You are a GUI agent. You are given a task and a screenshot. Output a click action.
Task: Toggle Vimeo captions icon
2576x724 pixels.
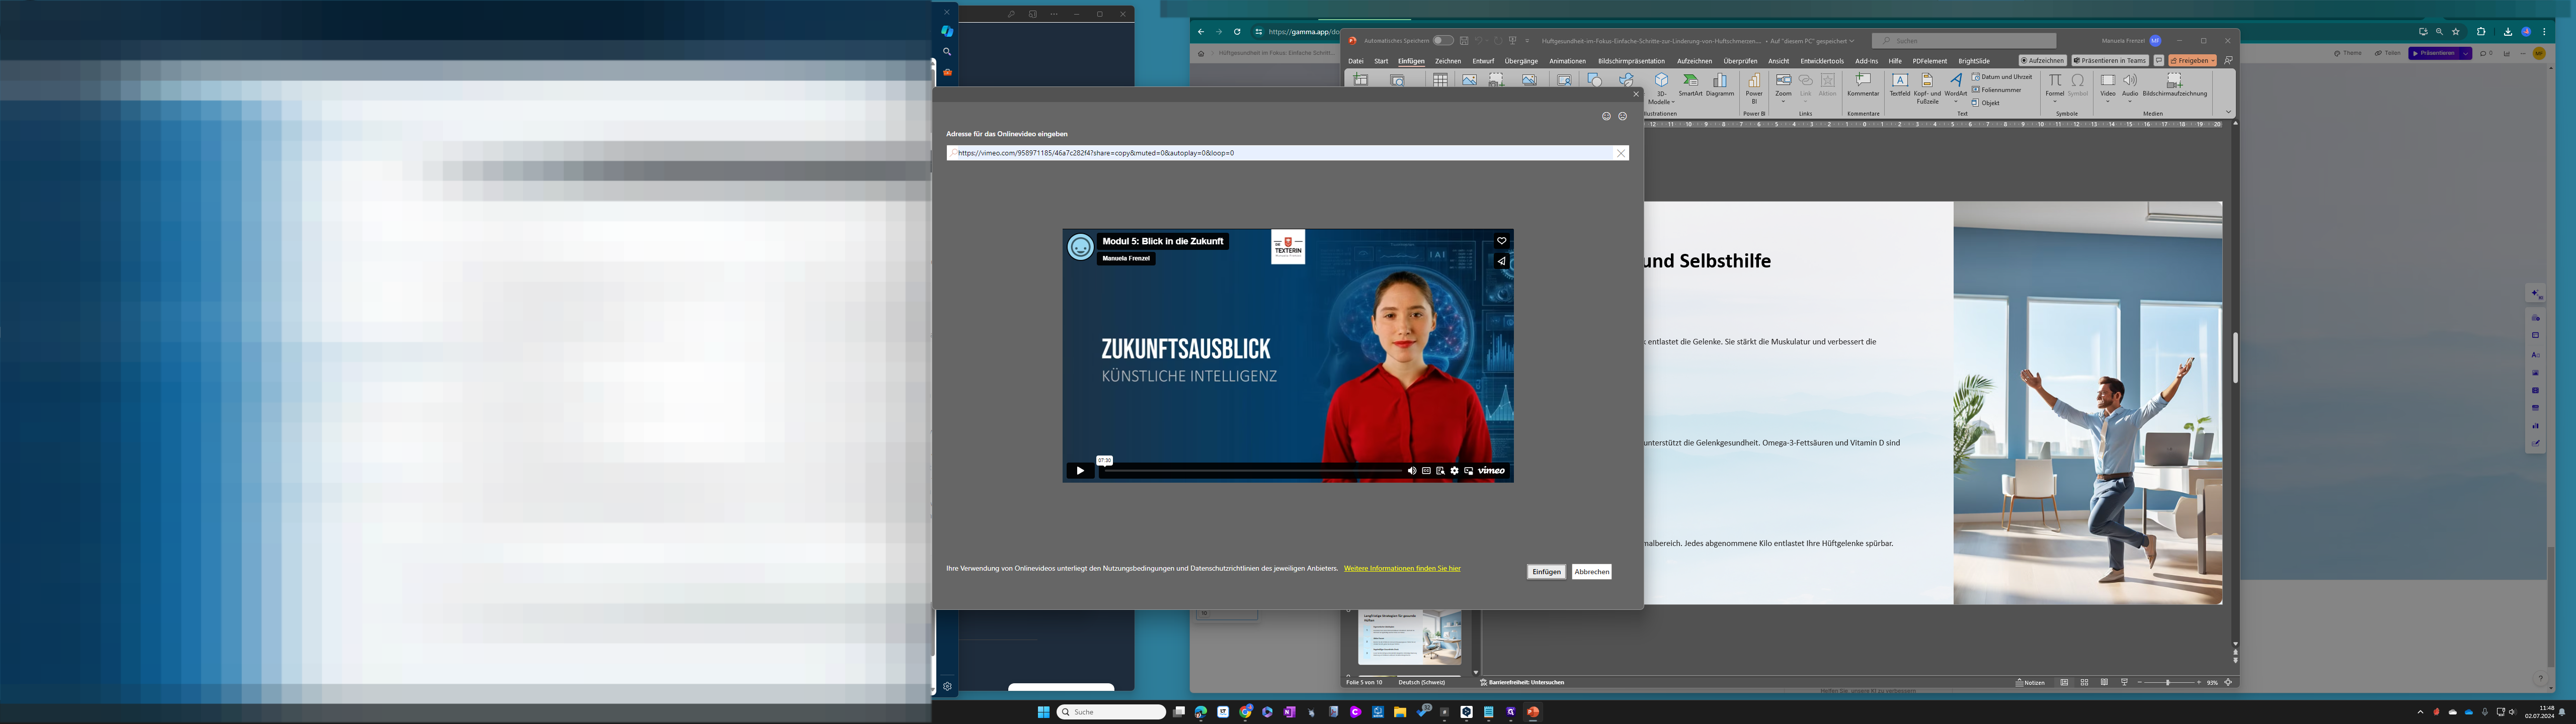[x=1426, y=470]
